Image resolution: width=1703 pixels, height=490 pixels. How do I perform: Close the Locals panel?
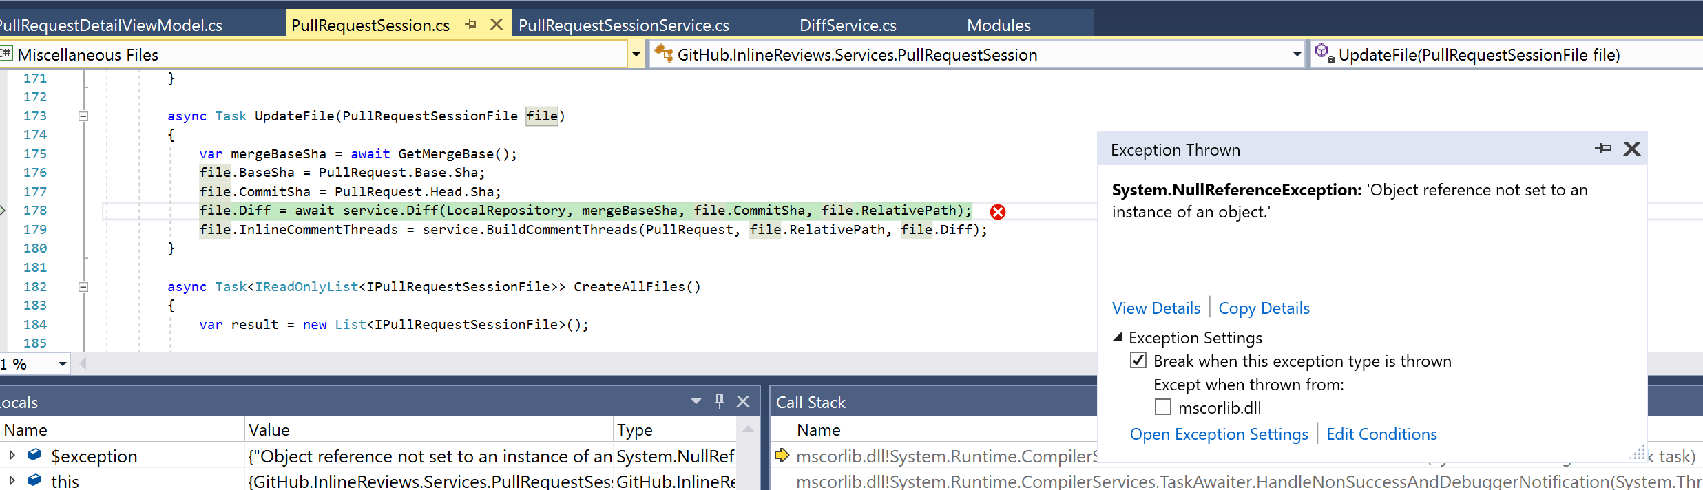click(x=743, y=401)
